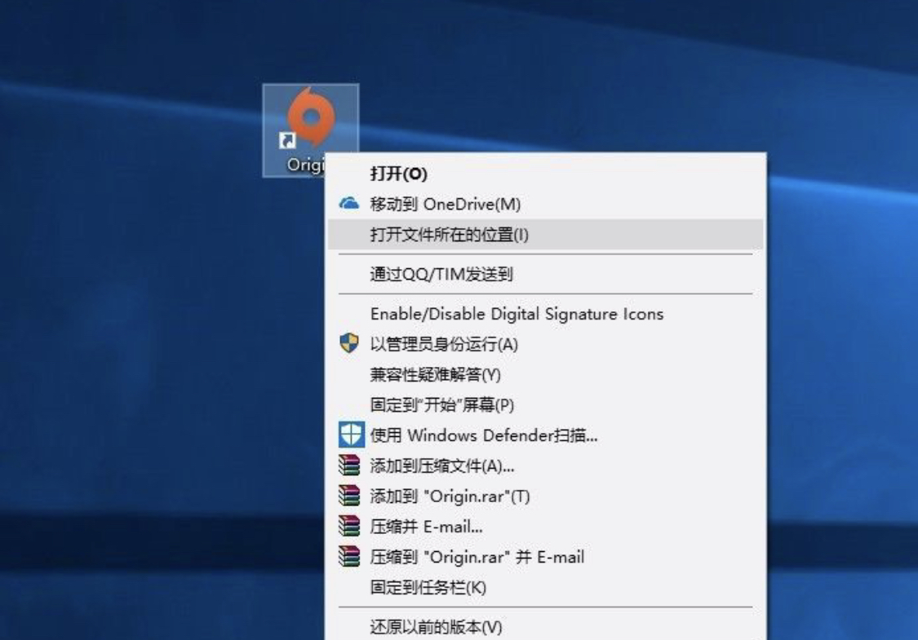918x640 pixels.
Task: Choose 使用 Windows Defender扫描...
Action: click(x=546, y=435)
